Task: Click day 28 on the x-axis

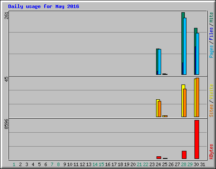Action: pyautogui.click(x=184, y=164)
